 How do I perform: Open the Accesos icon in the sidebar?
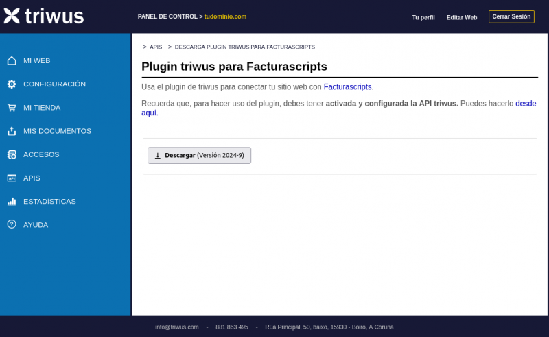[x=12, y=154]
